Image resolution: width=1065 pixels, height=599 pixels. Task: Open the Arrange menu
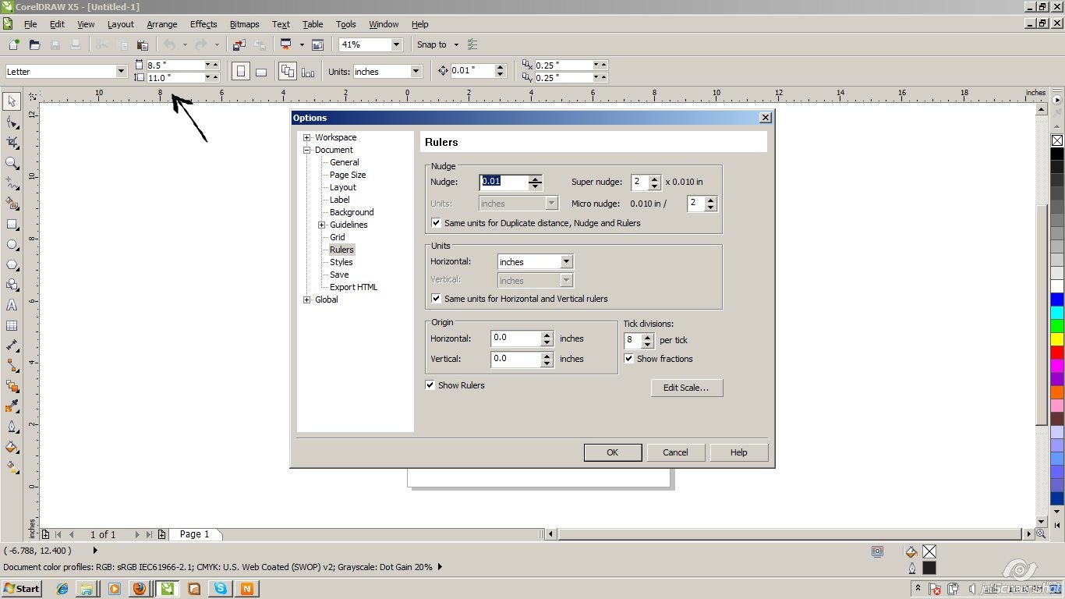(x=161, y=24)
